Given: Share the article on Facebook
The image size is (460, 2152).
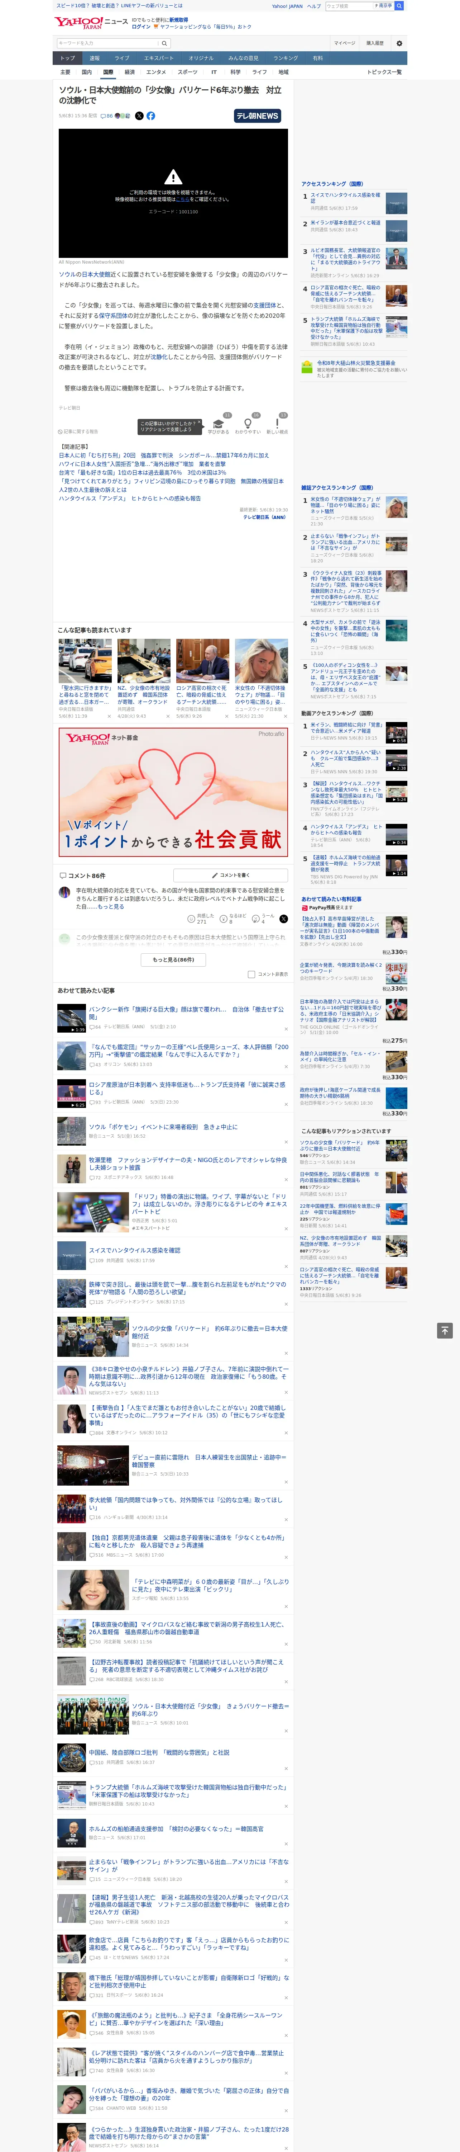Looking at the screenshot, I should tap(151, 116).
